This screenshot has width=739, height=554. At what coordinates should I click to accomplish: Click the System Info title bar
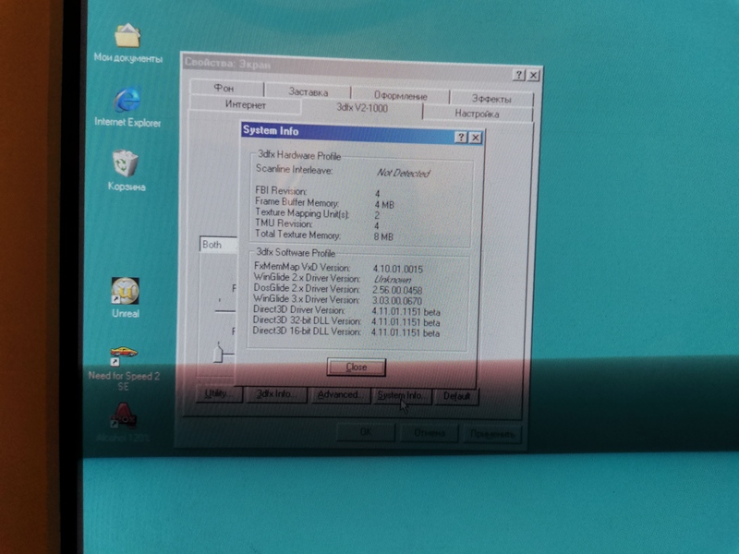point(362,134)
